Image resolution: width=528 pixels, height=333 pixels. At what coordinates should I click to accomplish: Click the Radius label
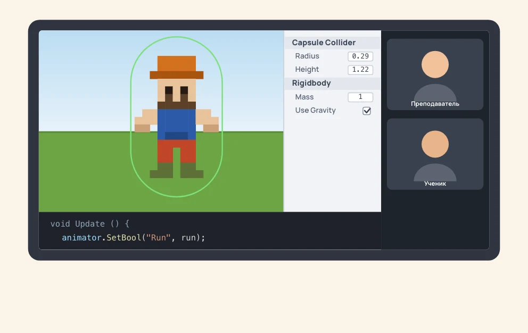[307, 56]
